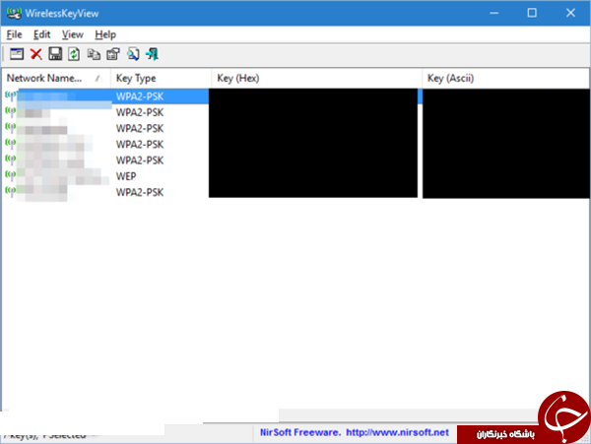
Task: Click the red X delete icon
Action: pyautogui.click(x=36, y=54)
